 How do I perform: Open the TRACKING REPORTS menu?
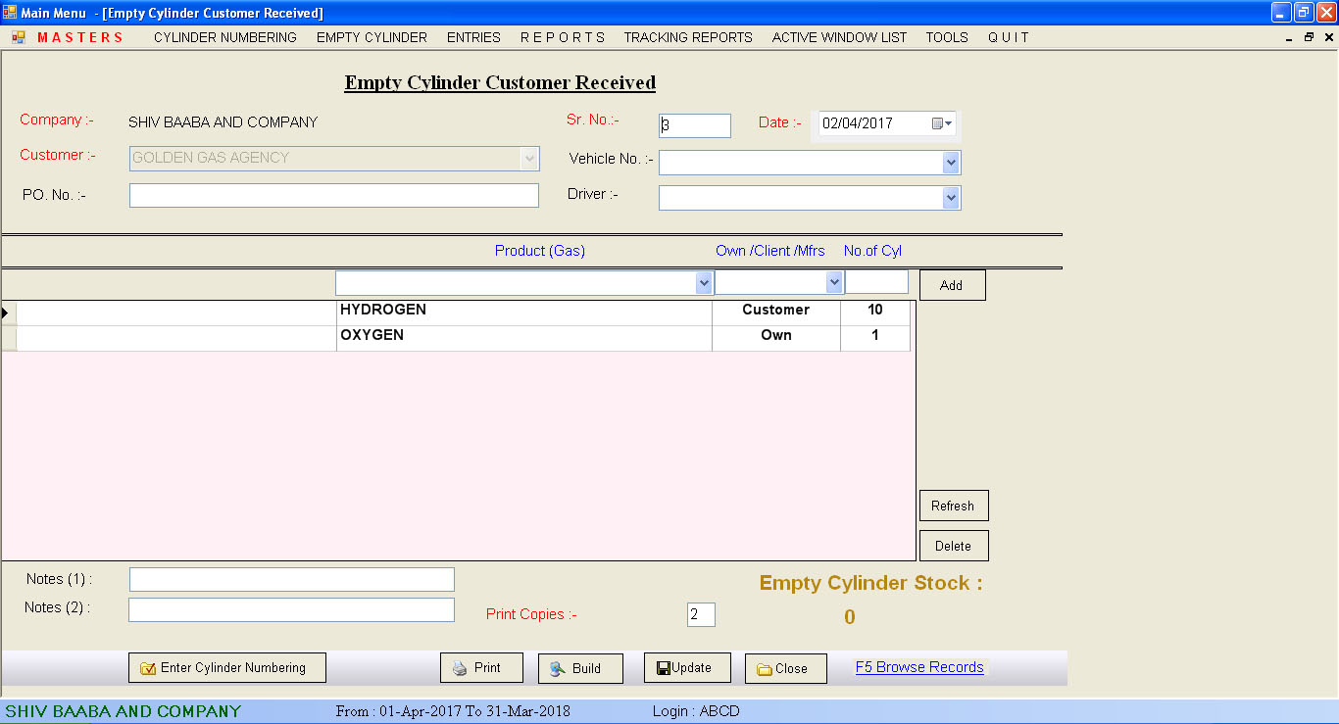tap(687, 37)
